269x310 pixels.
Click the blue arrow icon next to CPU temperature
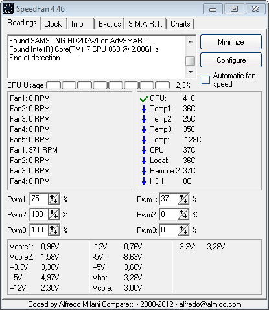[x=144, y=150]
